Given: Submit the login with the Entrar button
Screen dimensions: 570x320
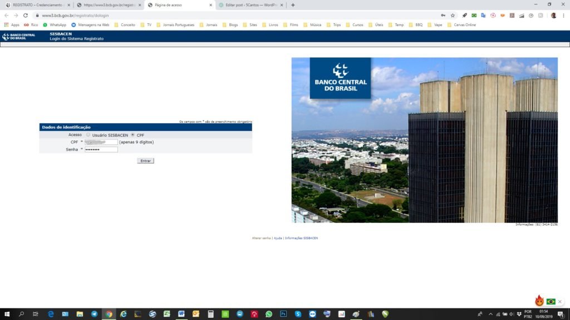Looking at the screenshot, I should click(x=145, y=161).
